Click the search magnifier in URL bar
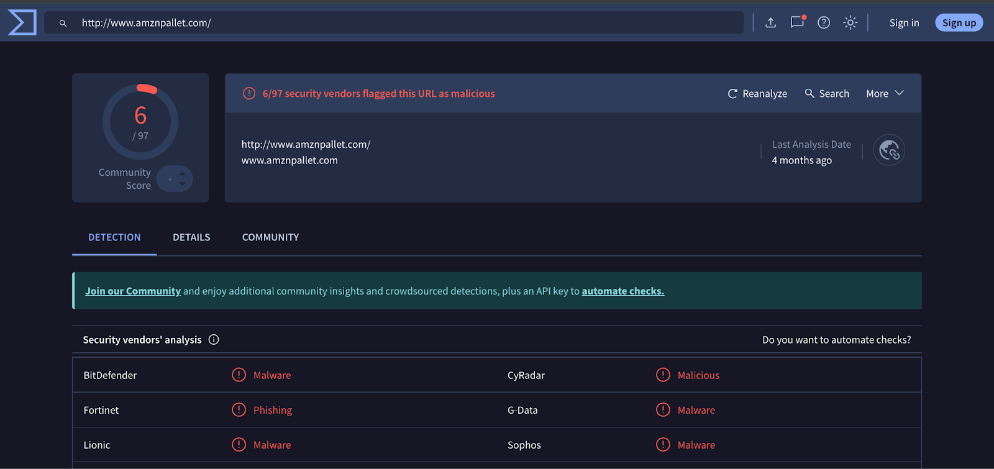Viewport: 994px width, 469px height. tap(63, 23)
